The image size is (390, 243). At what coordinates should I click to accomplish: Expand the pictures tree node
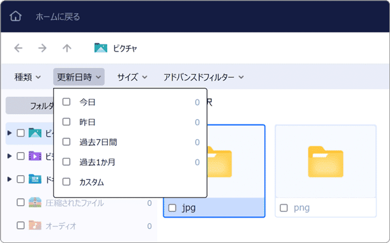10,133
